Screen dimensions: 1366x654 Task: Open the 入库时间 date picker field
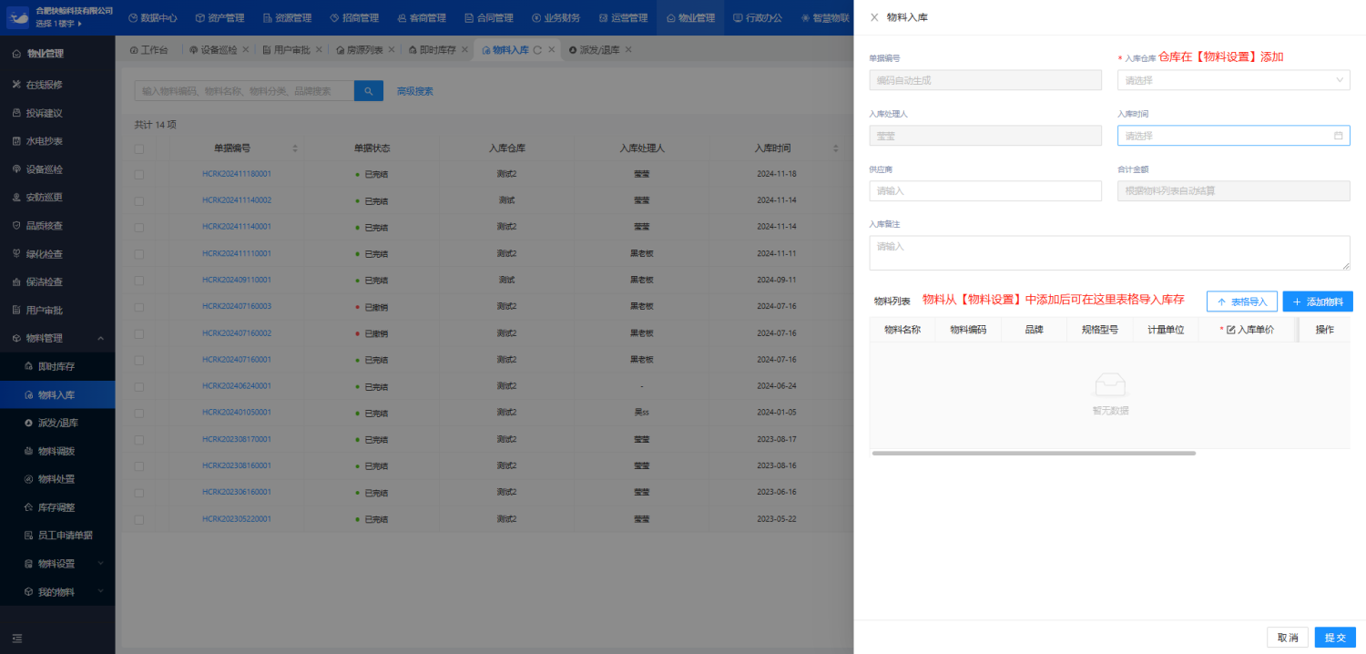[x=1233, y=136]
